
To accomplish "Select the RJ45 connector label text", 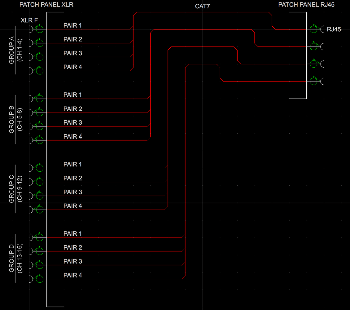I will [334, 29].
